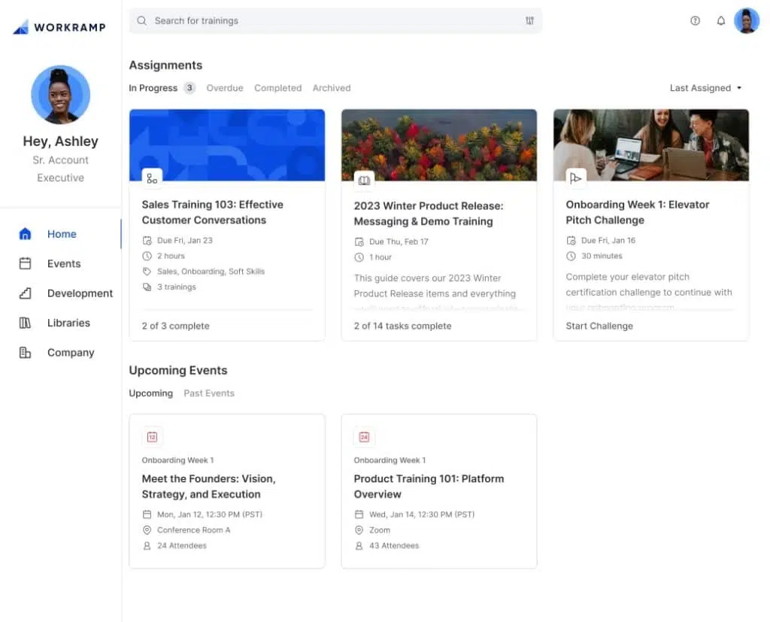The image size is (770, 622).
Task: Expand the Last Assigned sort dropdown
Action: (x=705, y=88)
